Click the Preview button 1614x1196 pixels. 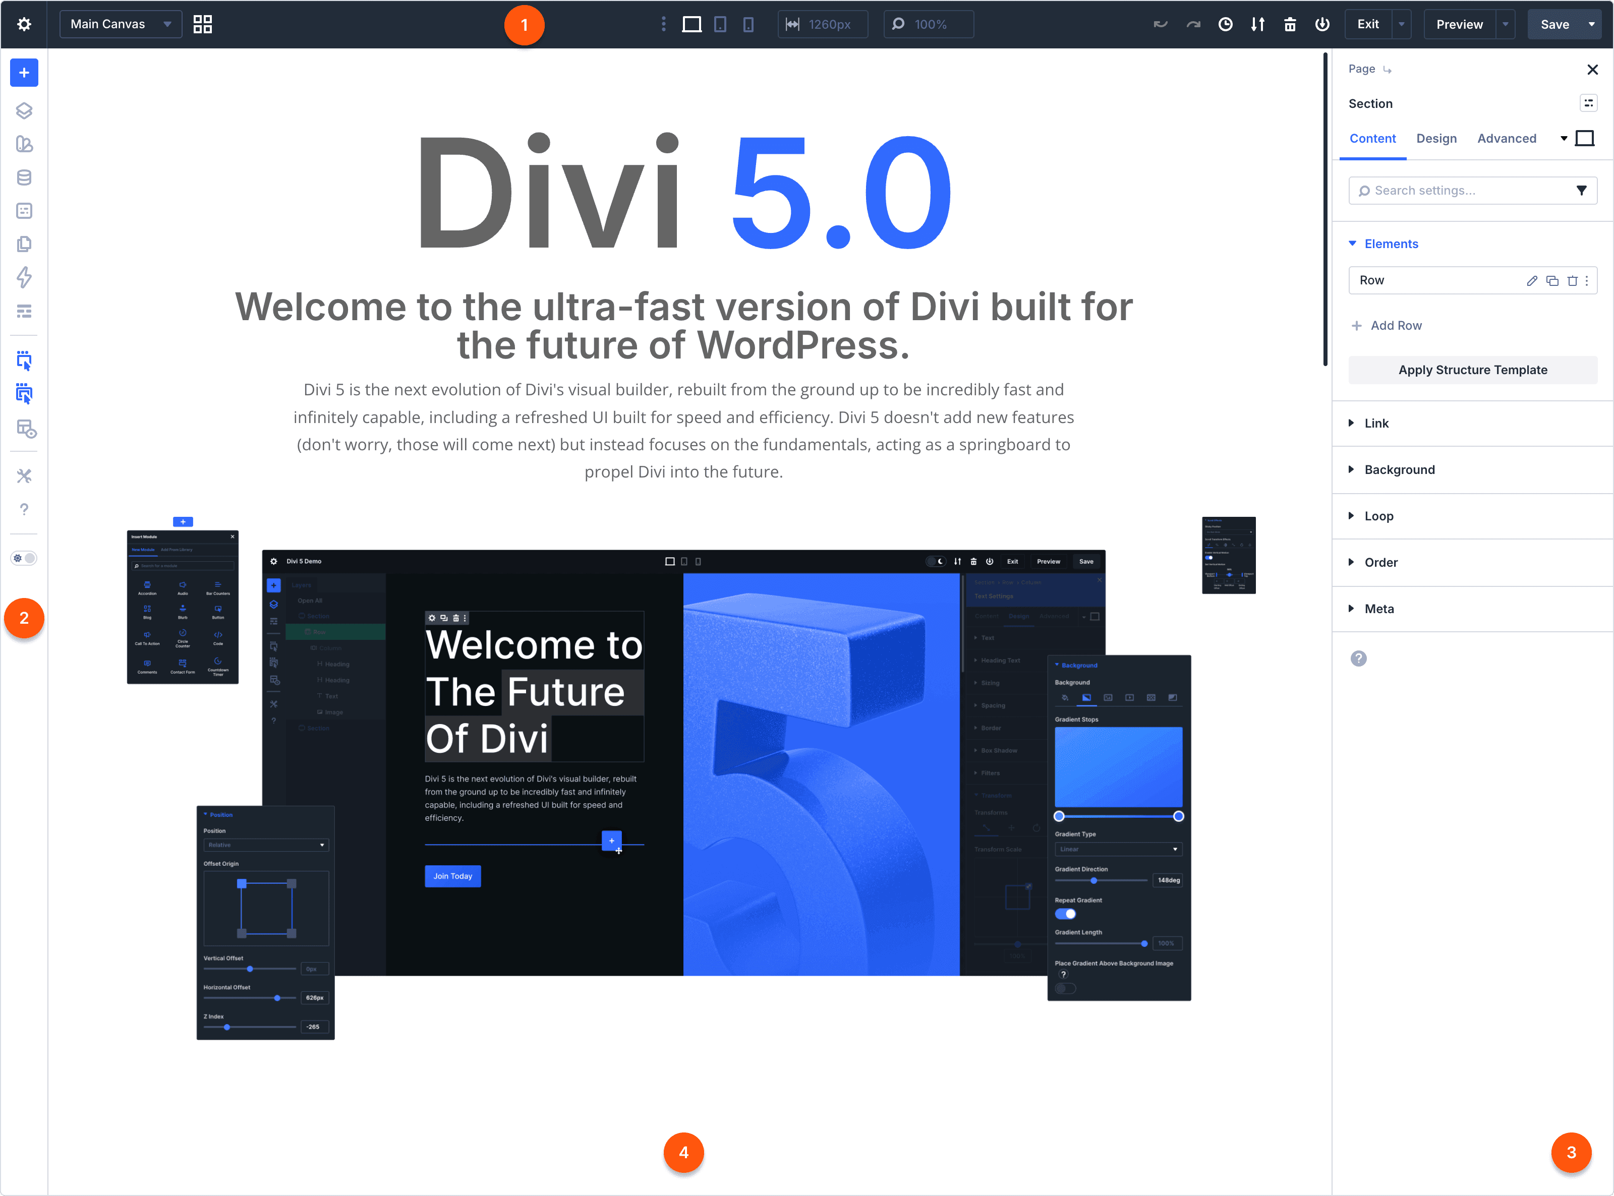point(1459,25)
